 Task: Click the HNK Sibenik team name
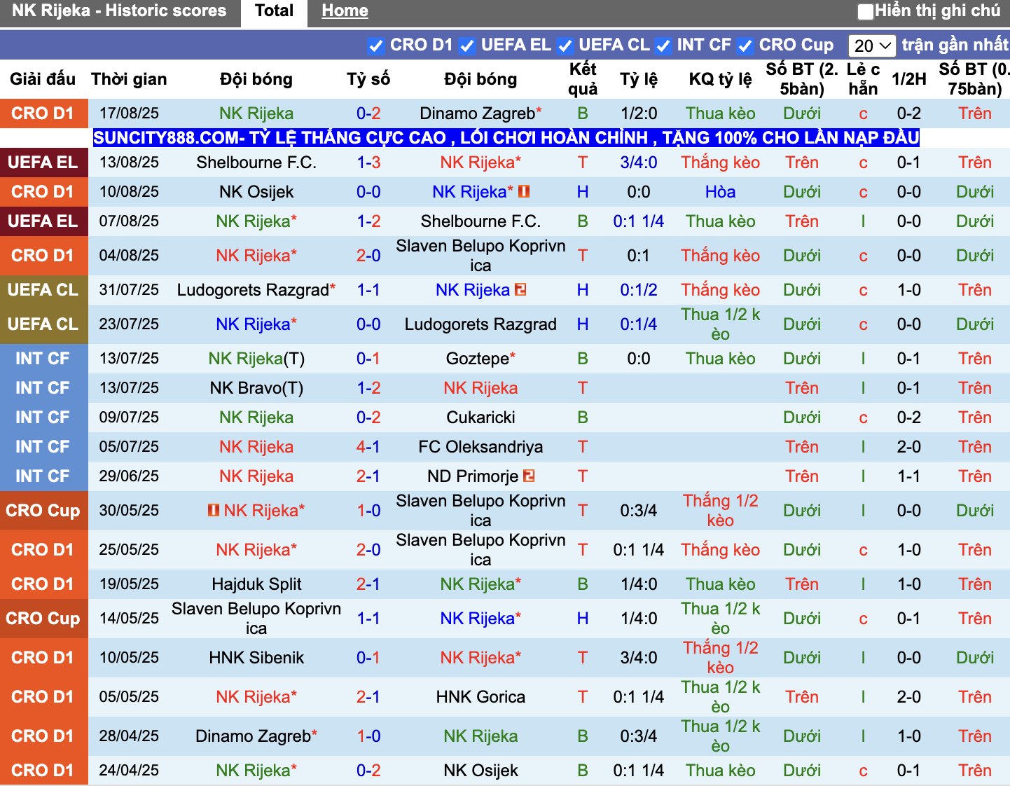coord(256,658)
